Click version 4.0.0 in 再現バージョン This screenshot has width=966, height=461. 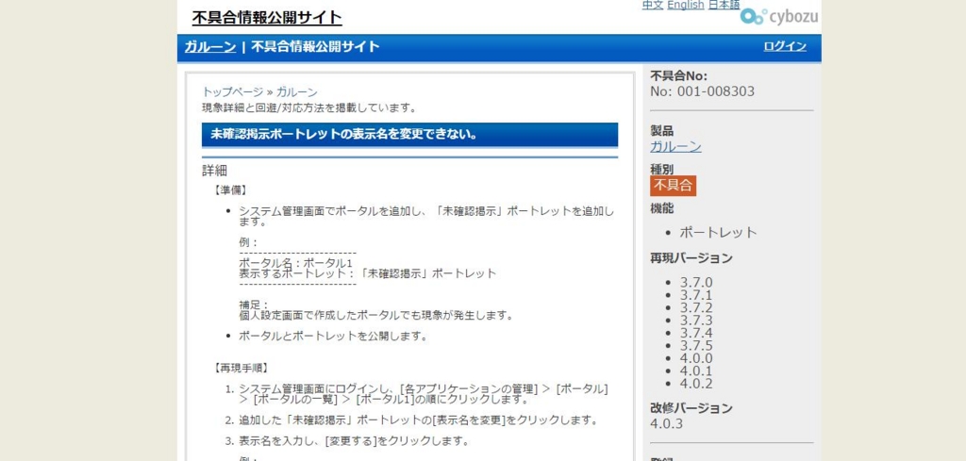coord(696,358)
